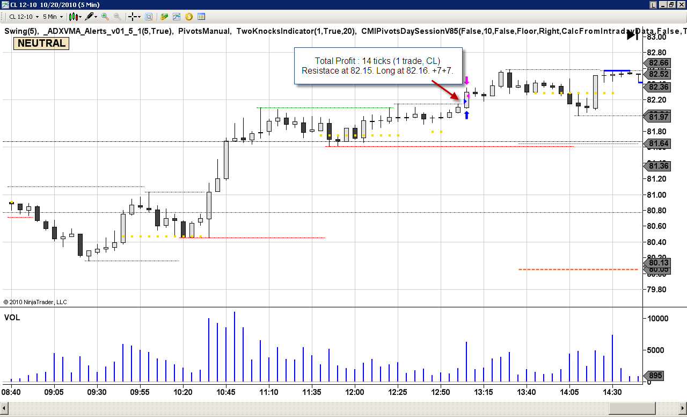Open chart properties table icon

pyautogui.click(x=201, y=17)
